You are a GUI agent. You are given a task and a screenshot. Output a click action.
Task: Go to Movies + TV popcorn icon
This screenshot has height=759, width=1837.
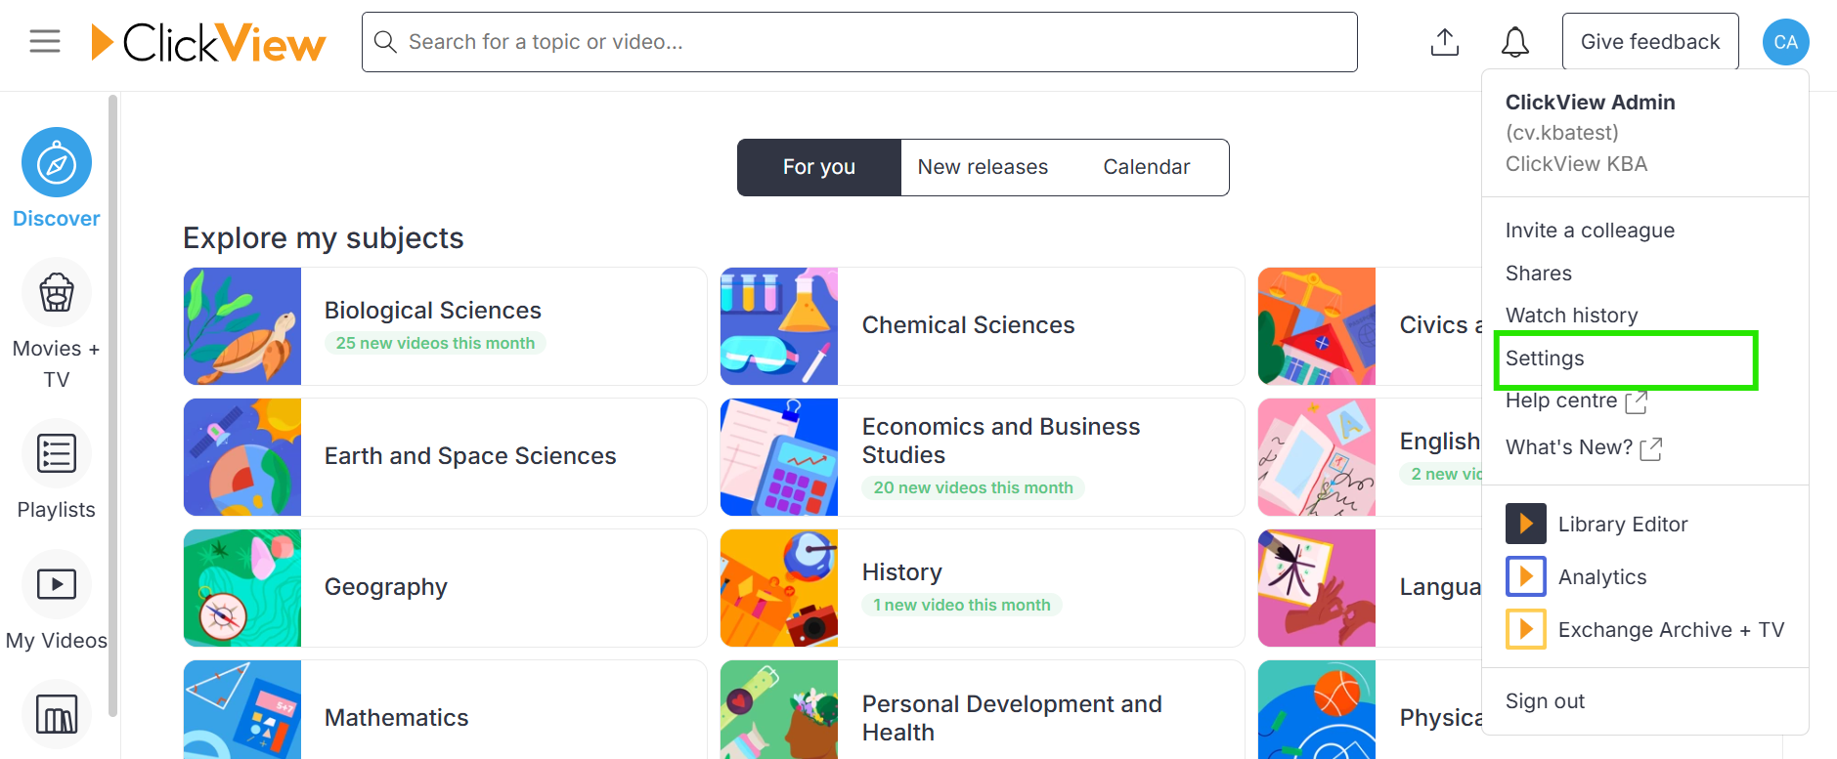tap(57, 292)
